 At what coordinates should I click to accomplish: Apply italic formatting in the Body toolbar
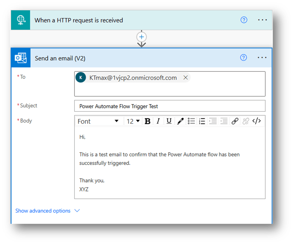pos(158,121)
